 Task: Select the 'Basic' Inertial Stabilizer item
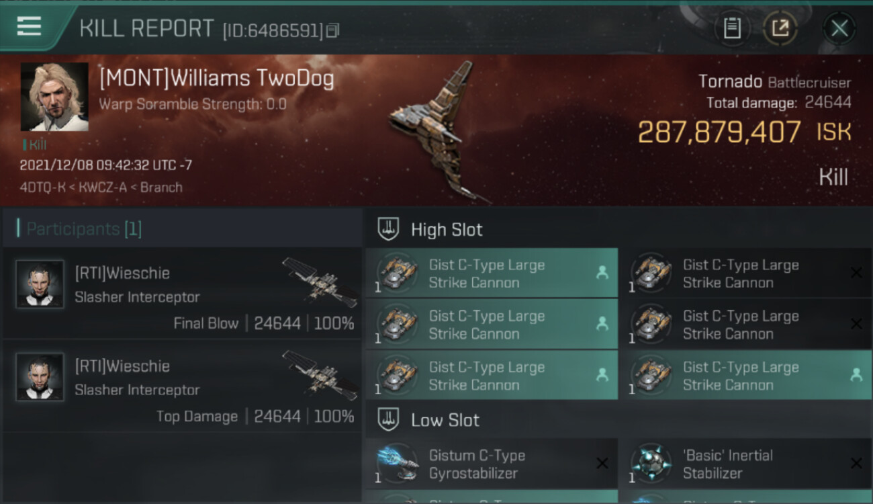pyautogui.click(x=746, y=464)
